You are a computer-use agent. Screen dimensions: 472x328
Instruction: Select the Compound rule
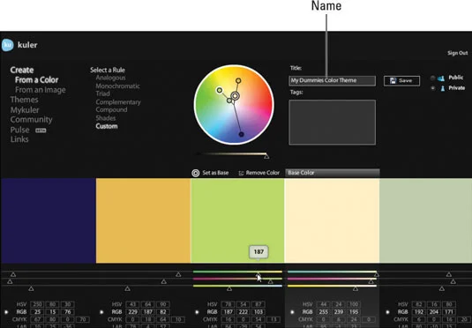[x=111, y=109]
